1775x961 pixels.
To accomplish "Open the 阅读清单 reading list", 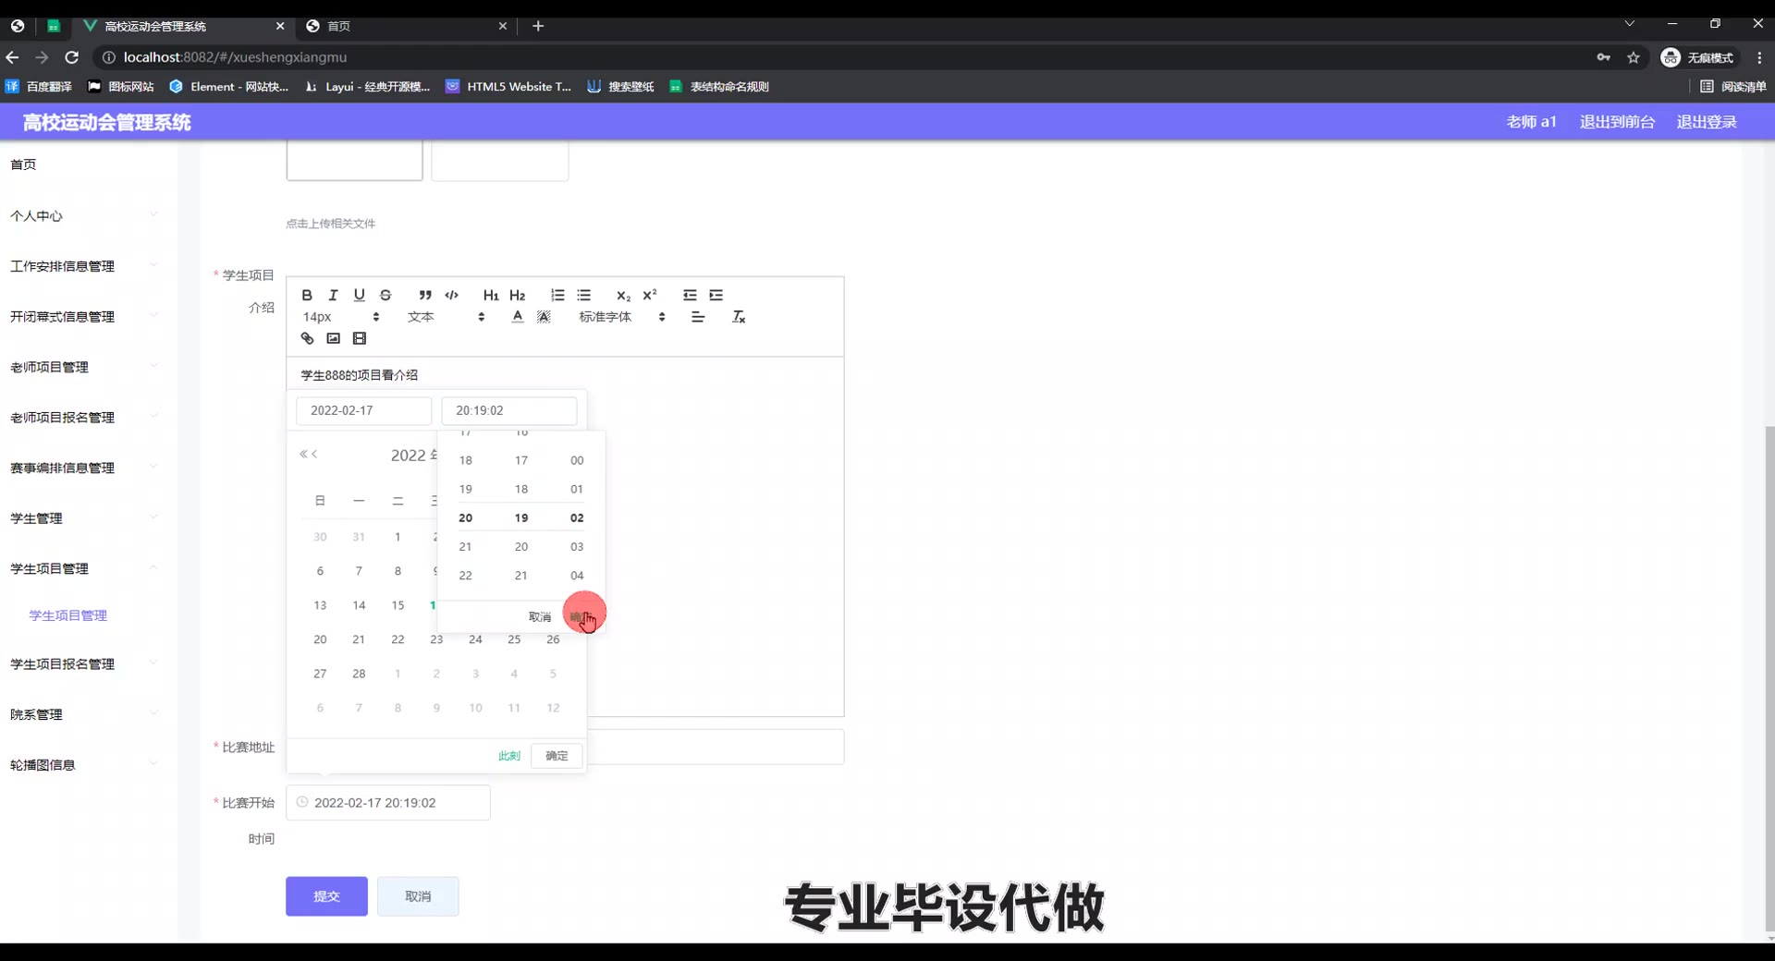I will 1732,86.
